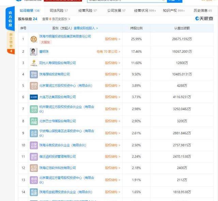Click 珠海冷泉投资 logo icon

click(34, 145)
